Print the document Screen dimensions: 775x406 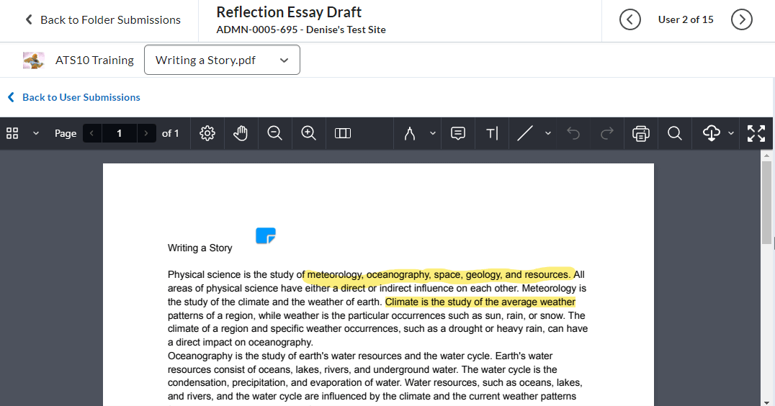[x=640, y=133]
